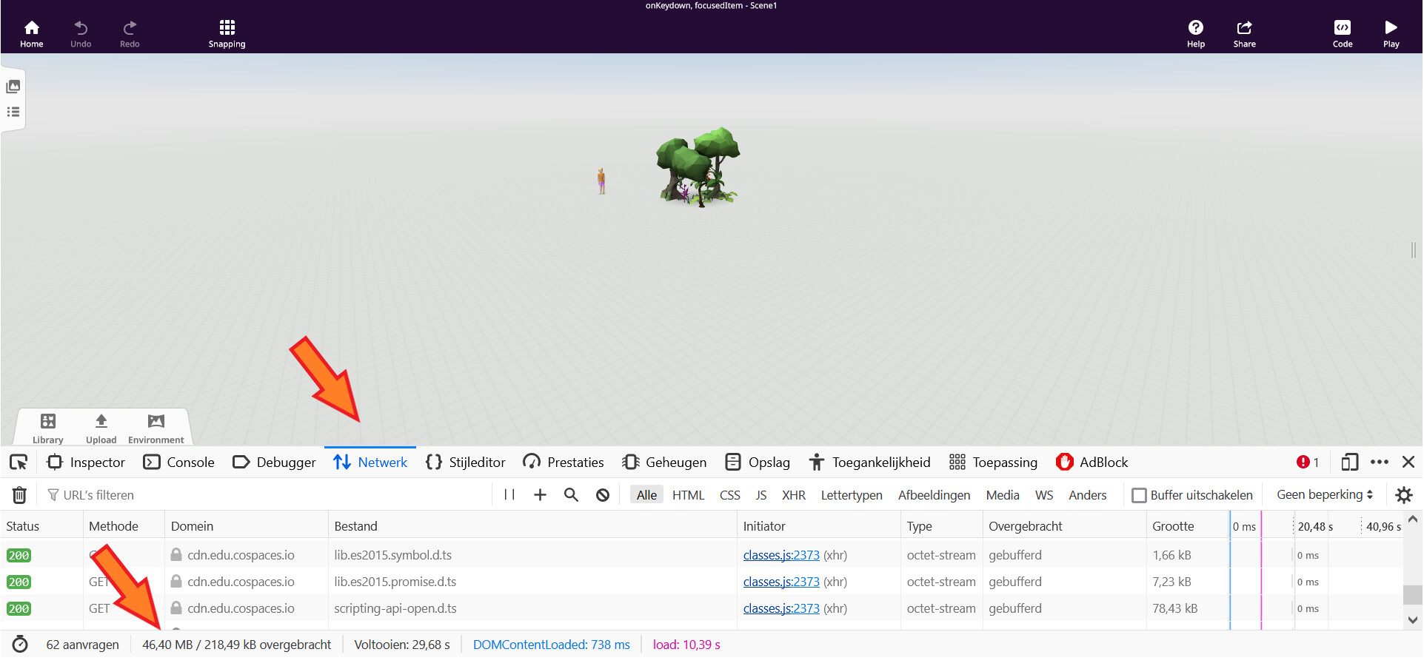Expand the devtools three-dots menu

(x=1379, y=463)
